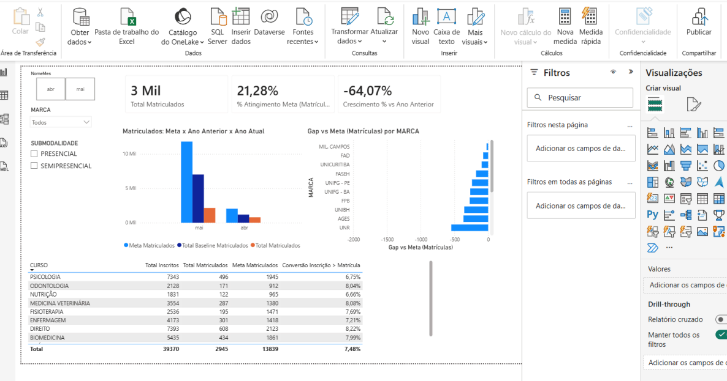Viewport: 727px width, 381px height.
Task: Click the Caixa de texto button
Action: point(446,27)
